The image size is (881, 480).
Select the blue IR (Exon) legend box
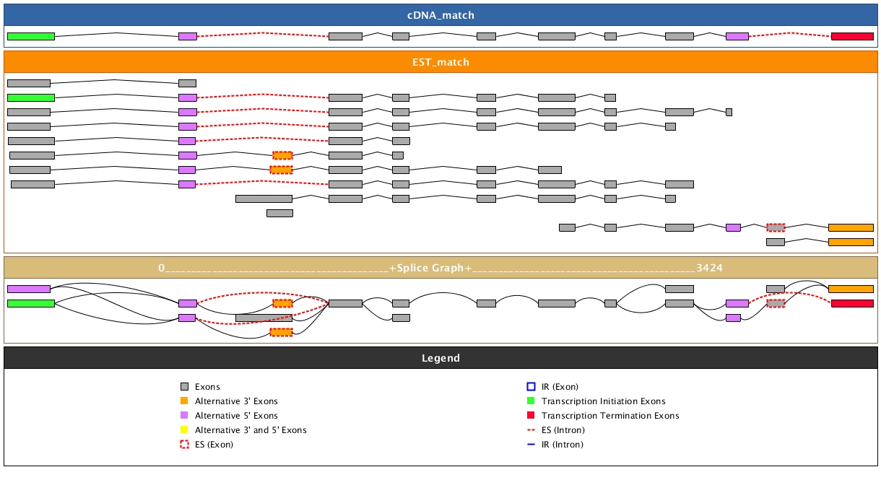531,387
